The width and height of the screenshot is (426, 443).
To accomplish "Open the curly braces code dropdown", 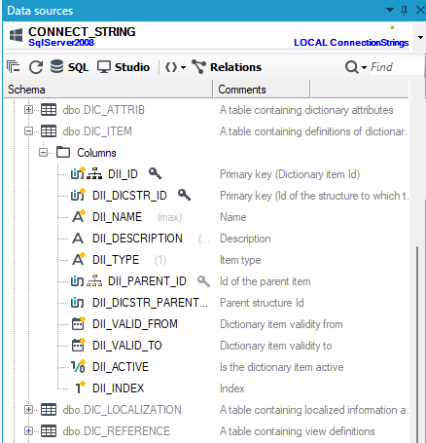I will pos(175,67).
